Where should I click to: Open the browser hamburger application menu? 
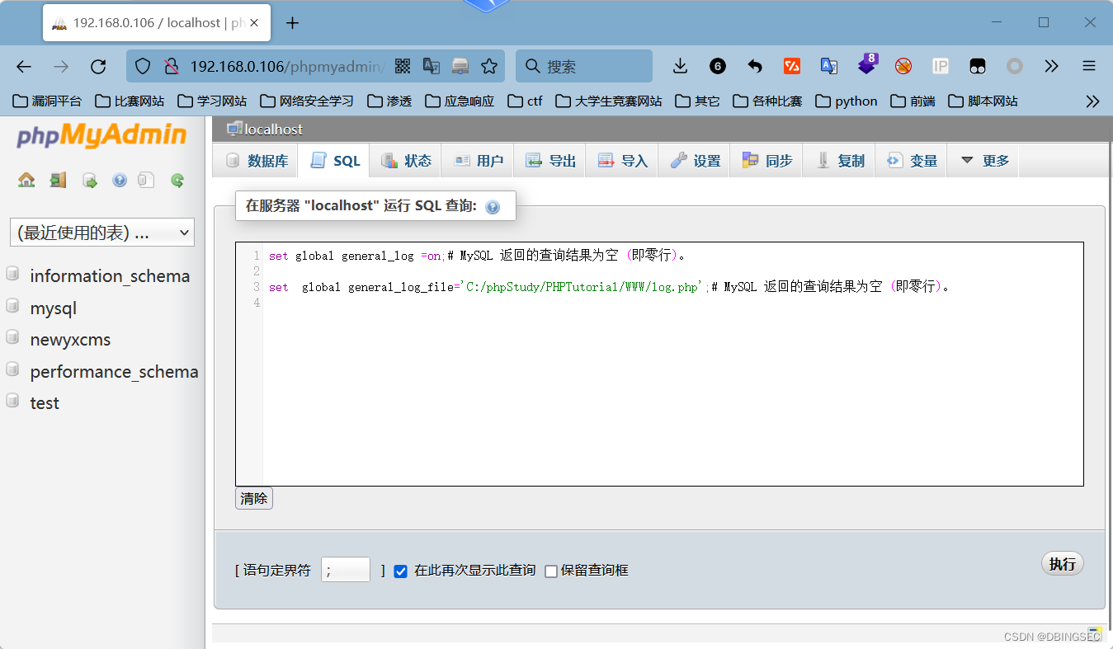[x=1089, y=66]
